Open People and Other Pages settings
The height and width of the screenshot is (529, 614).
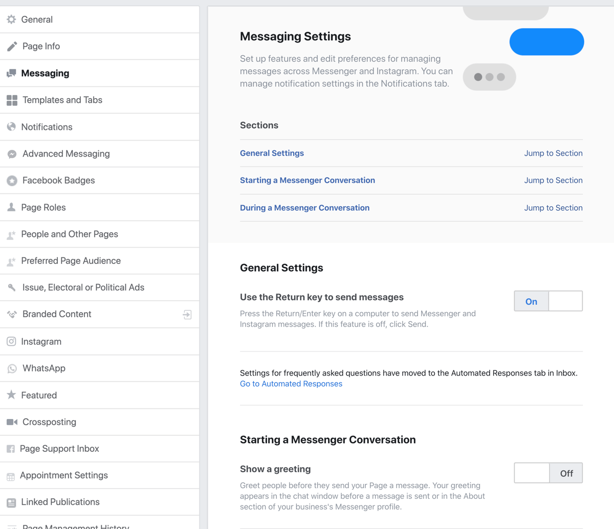(100, 234)
